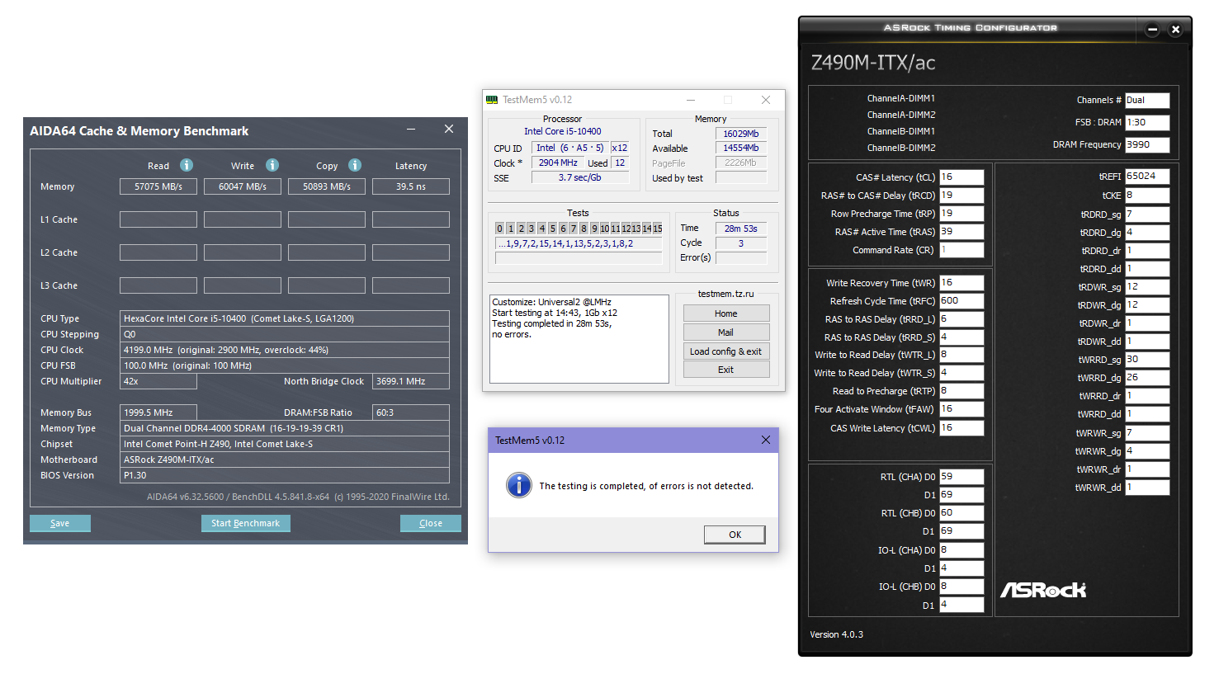Select the Write Recovery Time (tWR) field
This screenshot has height=674, width=1219.
pyautogui.click(x=961, y=283)
